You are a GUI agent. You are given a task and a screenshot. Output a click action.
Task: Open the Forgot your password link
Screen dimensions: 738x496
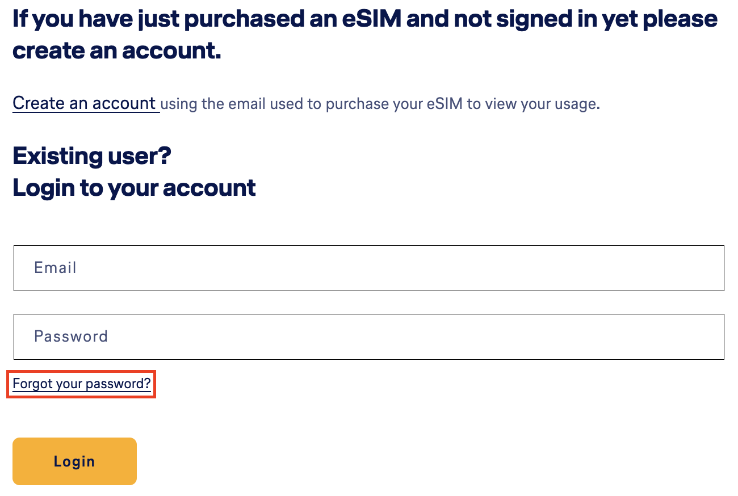[x=81, y=384]
